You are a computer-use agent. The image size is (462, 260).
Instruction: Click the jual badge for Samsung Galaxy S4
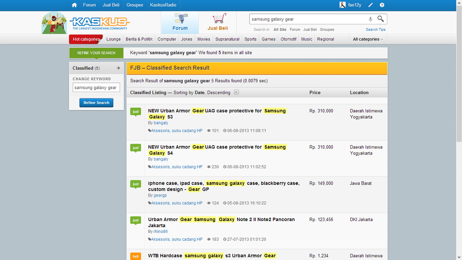[x=136, y=148]
